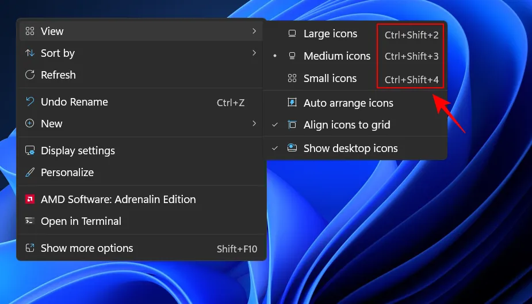Click the Display settings monitor icon
The height and width of the screenshot is (304, 532).
click(x=30, y=151)
